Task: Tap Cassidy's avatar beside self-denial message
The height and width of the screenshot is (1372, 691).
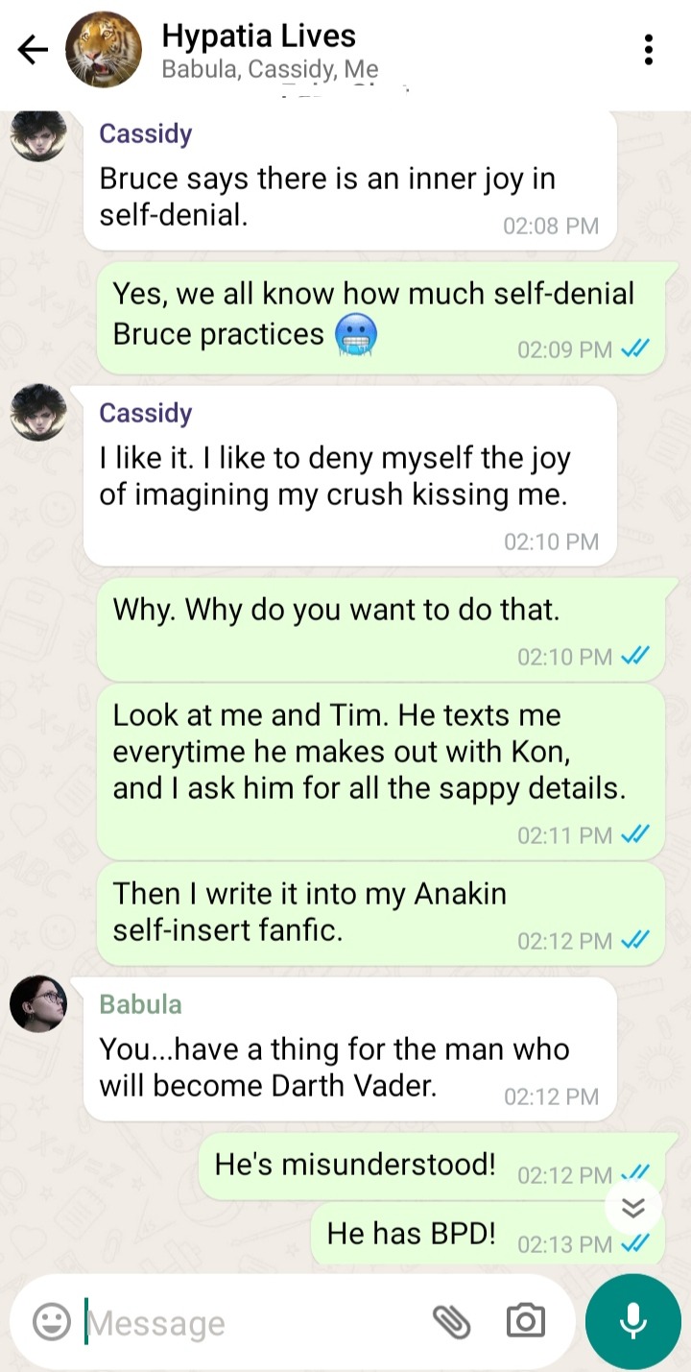Action: [x=38, y=134]
